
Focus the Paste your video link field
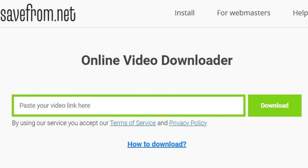pos(129,106)
